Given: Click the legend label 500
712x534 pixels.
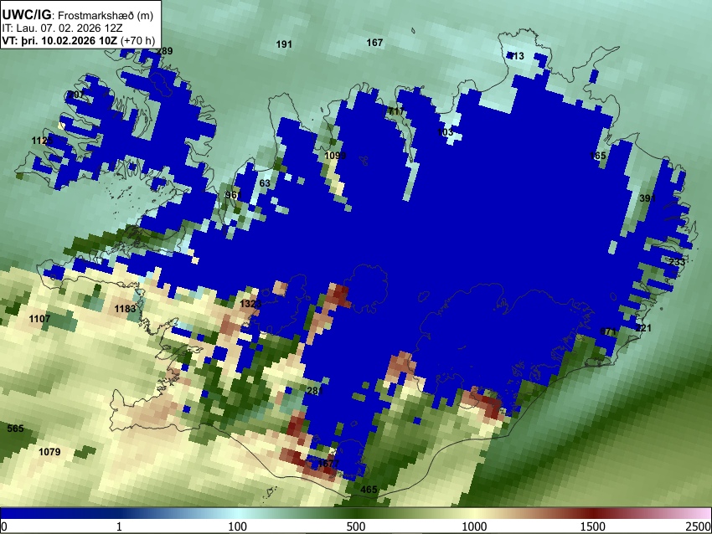Looking at the screenshot, I should (x=356, y=526).
